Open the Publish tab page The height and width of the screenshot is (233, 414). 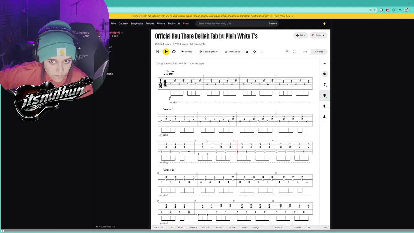point(174,23)
